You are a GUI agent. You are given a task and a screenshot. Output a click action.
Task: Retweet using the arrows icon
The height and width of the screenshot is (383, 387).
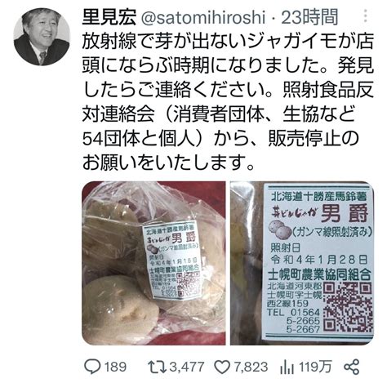pyautogui.click(x=157, y=367)
